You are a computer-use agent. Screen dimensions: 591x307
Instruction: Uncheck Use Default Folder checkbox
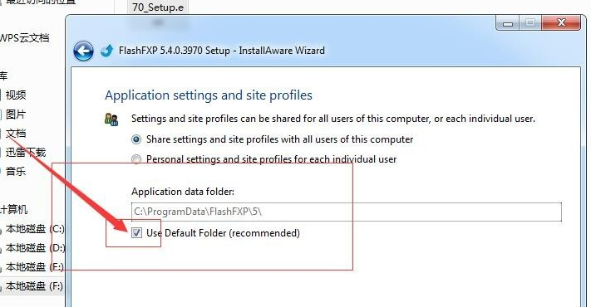point(136,233)
